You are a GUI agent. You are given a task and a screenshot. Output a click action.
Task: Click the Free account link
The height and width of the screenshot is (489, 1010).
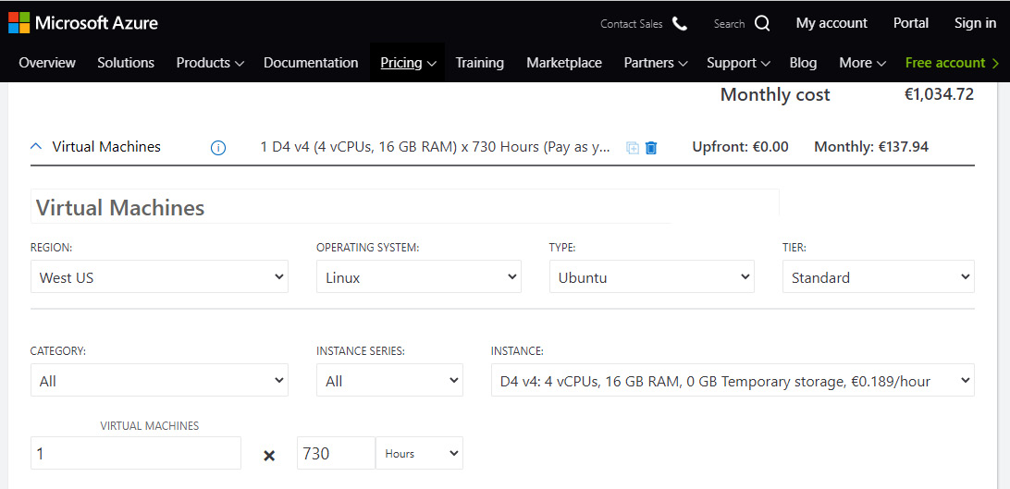click(952, 63)
